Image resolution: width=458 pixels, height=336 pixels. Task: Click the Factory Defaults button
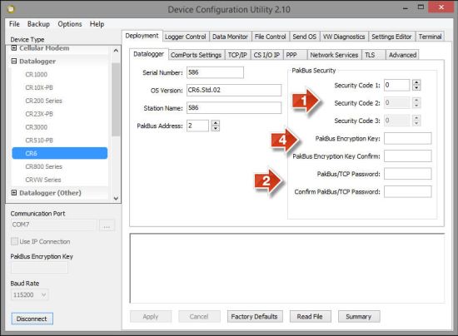pos(255,317)
